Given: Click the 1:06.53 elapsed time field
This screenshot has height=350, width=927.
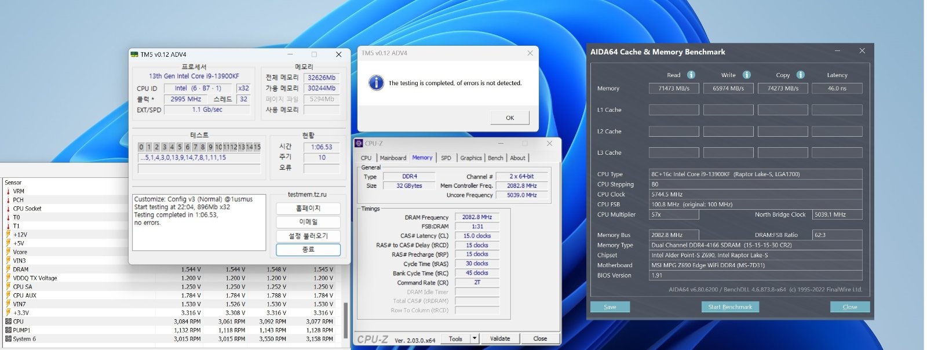Looking at the screenshot, I should (x=322, y=147).
